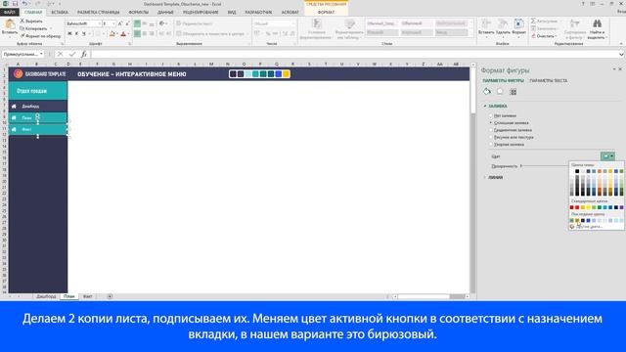The height and width of the screenshot is (352, 626).
Task: Select Формат по образцу format painter
Action: [x=40, y=36]
